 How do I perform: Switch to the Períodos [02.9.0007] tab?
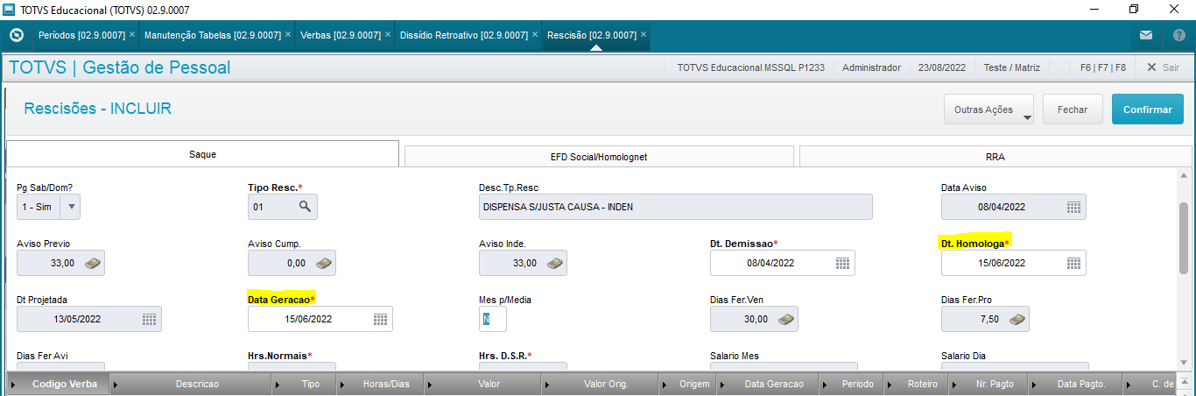[82, 35]
